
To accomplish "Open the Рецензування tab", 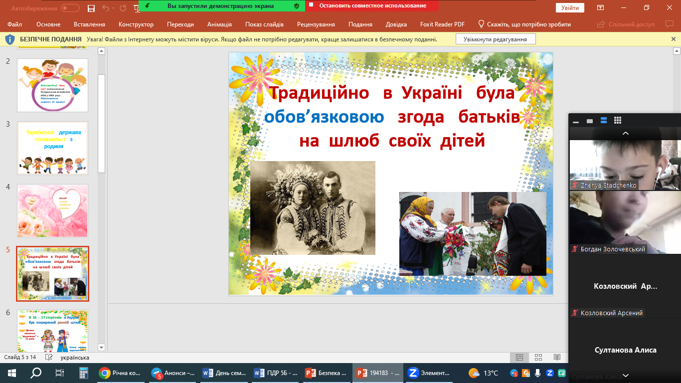I will pyautogui.click(x=316, y=24).
